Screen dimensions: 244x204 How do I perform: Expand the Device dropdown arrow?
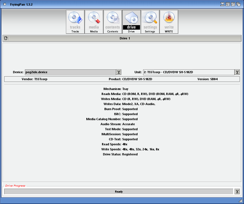tap(119, 72)
